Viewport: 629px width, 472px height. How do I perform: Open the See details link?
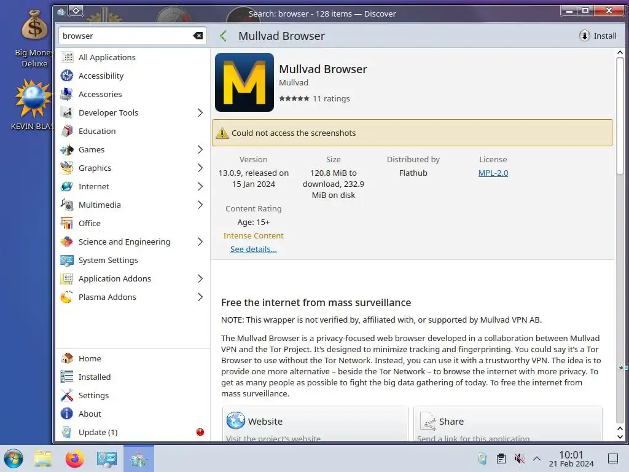pos(254,250)
